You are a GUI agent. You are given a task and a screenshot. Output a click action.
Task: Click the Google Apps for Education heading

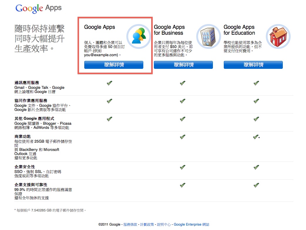239,30
